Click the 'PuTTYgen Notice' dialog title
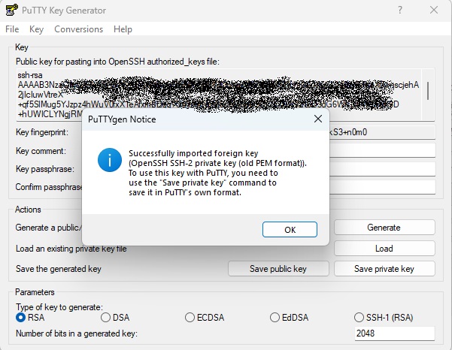This screenshot has width=452, height=350. click(x=122, y=119)
